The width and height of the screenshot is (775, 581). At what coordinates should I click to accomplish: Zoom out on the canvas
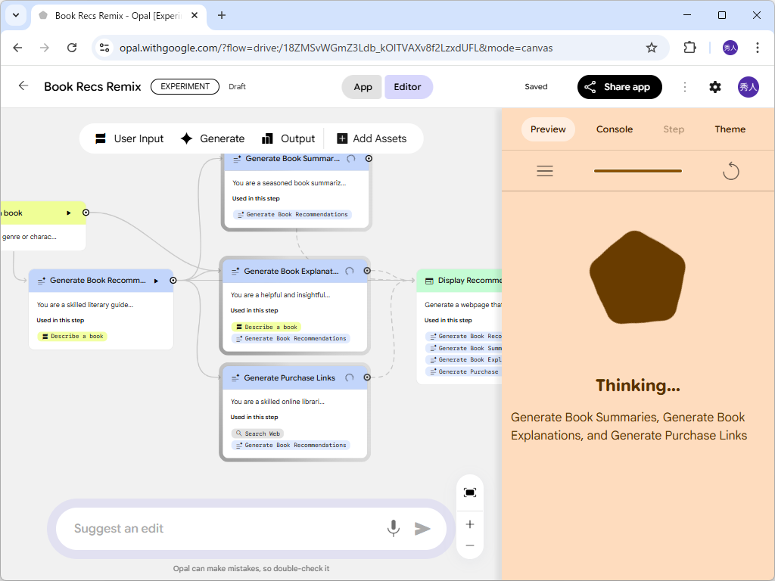click(x=469, y=545)
